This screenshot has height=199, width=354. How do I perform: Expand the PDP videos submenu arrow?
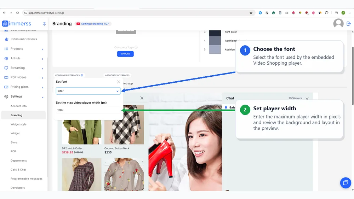point(42,78)
